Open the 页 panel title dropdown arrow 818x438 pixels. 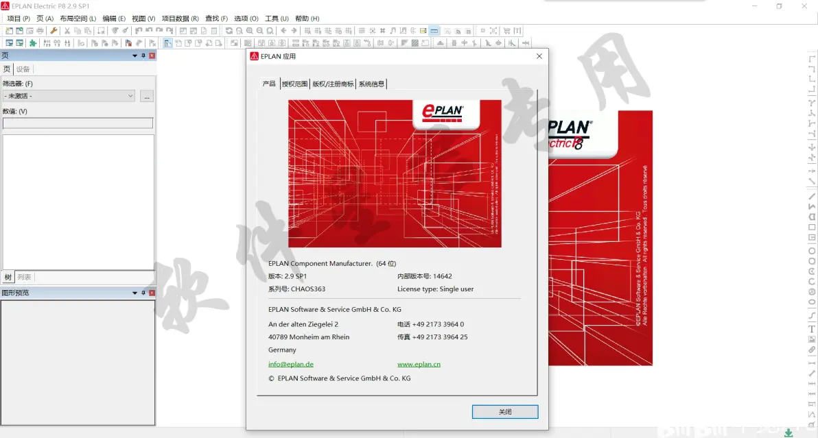click(x=135, y=56)
